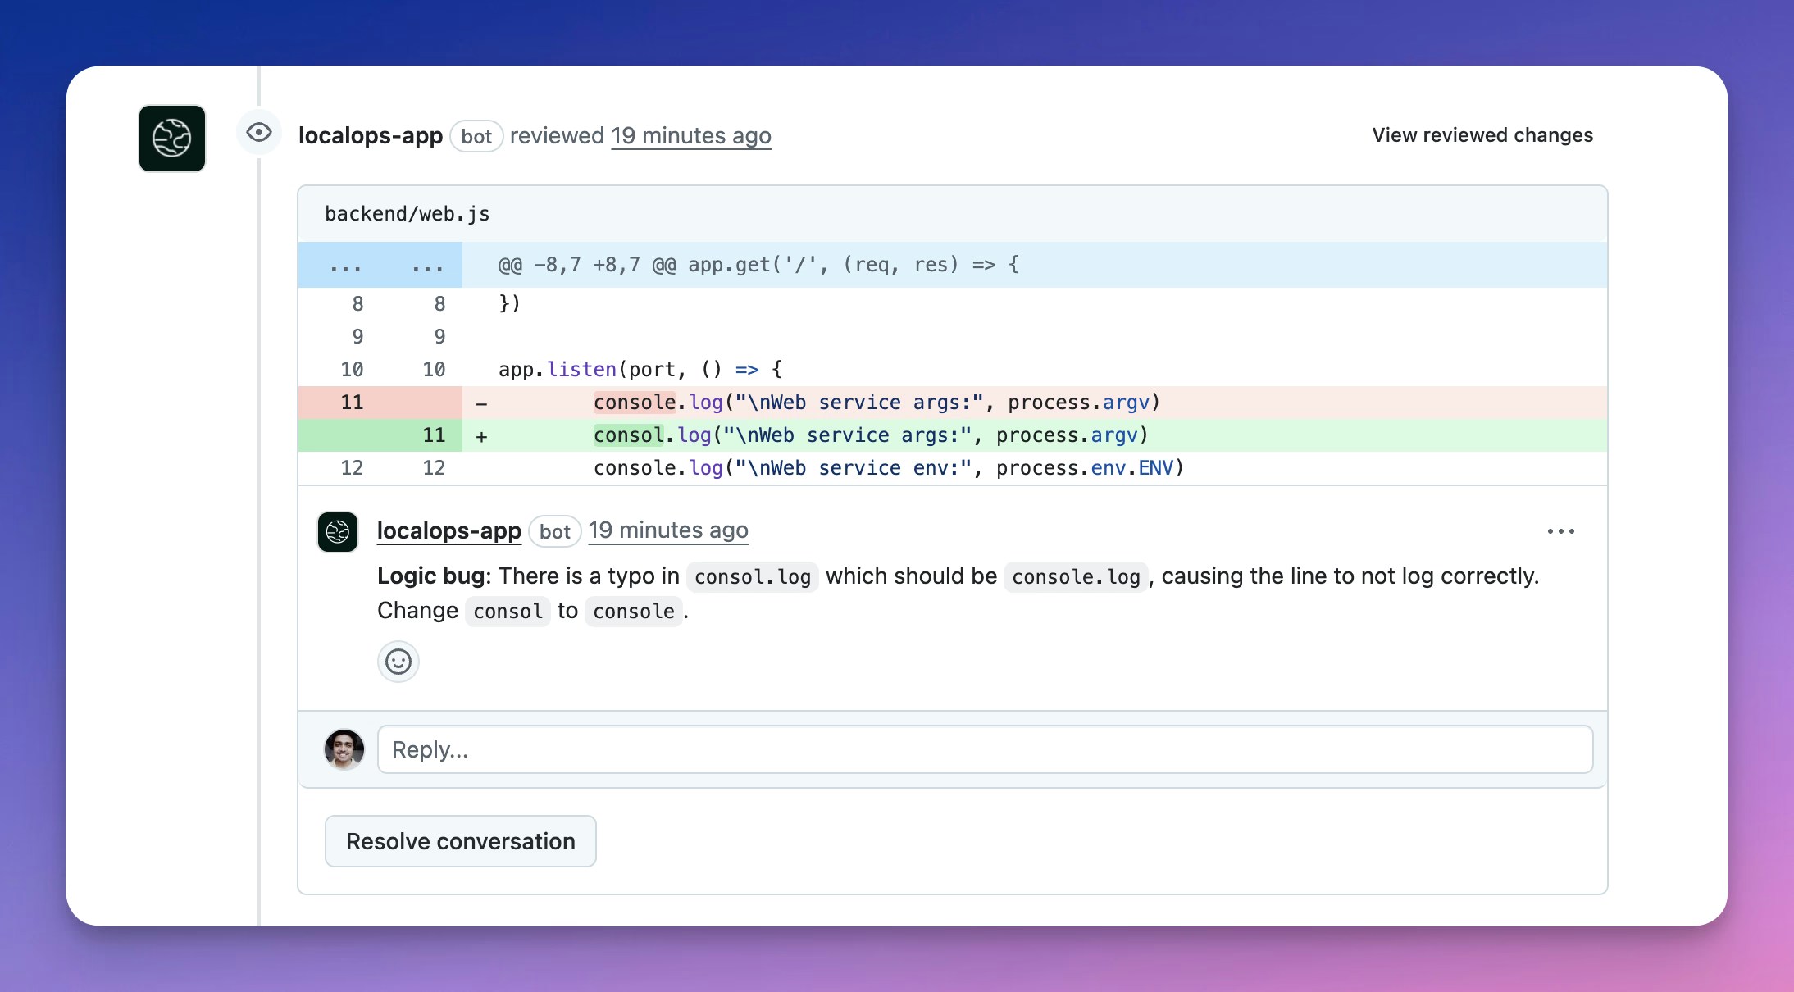The width and height of the screenshot is (1794, 992).
Task: Click the eye review icon
Action: click(x=259, y=132)
